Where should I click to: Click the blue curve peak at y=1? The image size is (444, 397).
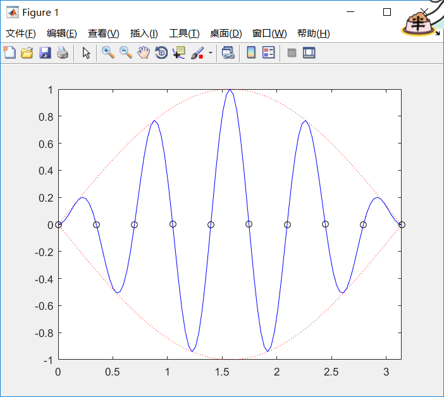230,90
